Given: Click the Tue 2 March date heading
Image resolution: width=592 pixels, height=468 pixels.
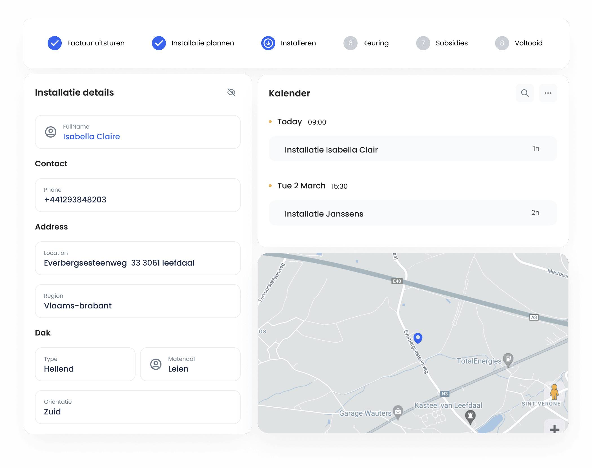Looking at the screenshot, I should [301, 186].
